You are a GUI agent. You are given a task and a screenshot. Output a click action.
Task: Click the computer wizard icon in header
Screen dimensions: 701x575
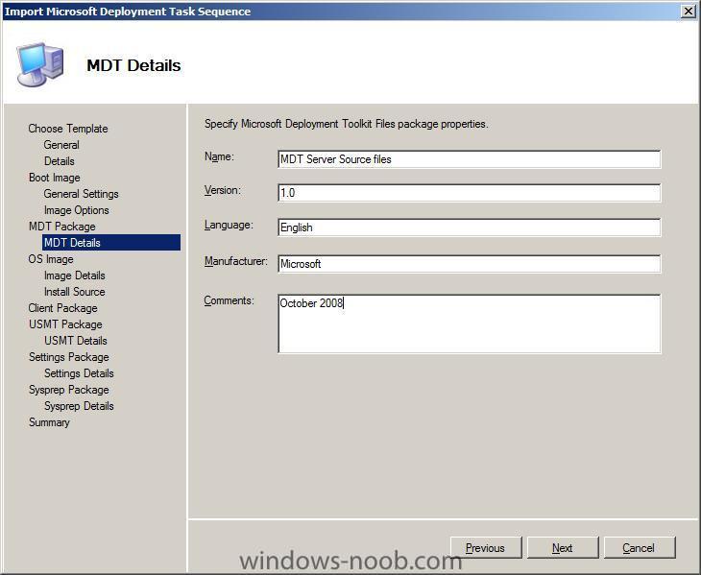(39, 64)
